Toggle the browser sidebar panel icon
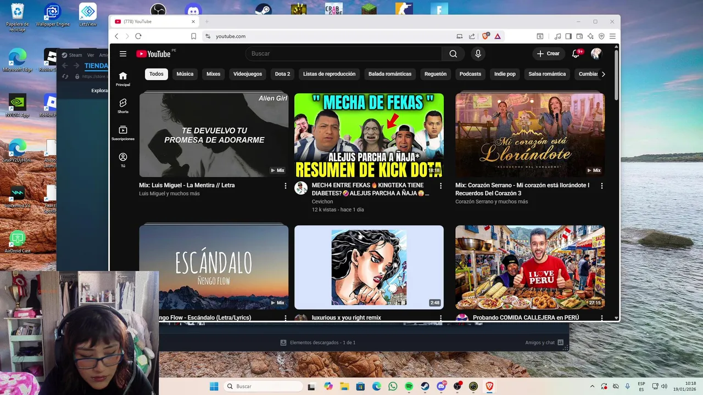The image size is (703, 395). click(568, 36)
